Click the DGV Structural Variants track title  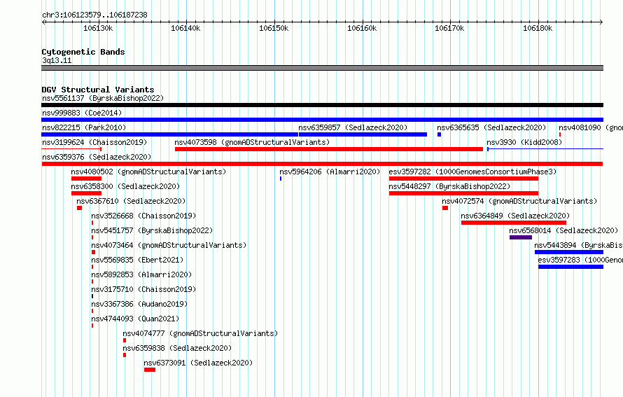[x=98, y=90]
